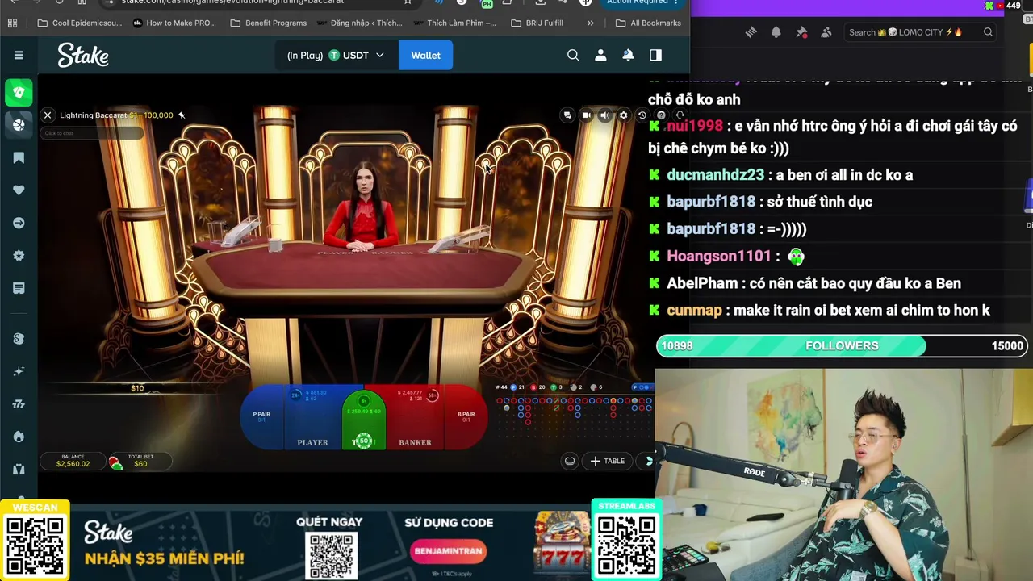
Task: Open the heart Favourites sidebar icon
Action: [19, 190]
